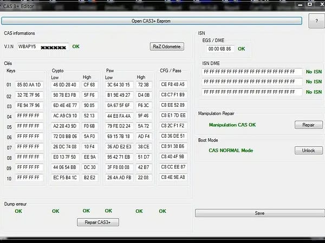Click the Open CAS3+ Eeprom button
Image resolution: width=325 pixels, height=243 pixels.
[152, 21]
